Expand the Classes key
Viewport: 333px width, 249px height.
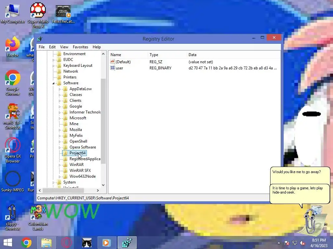tap(60, 95)
